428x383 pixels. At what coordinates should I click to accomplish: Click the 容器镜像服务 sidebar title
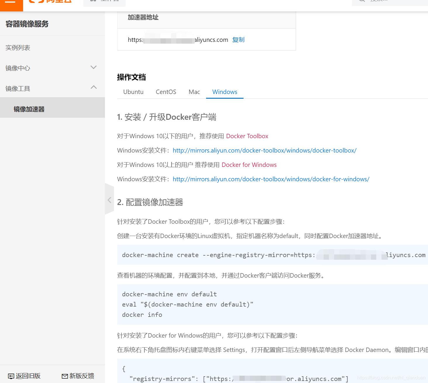click(27, 24)
